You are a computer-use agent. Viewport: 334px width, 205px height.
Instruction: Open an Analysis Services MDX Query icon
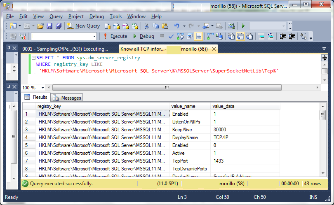(x=117, y=26)
